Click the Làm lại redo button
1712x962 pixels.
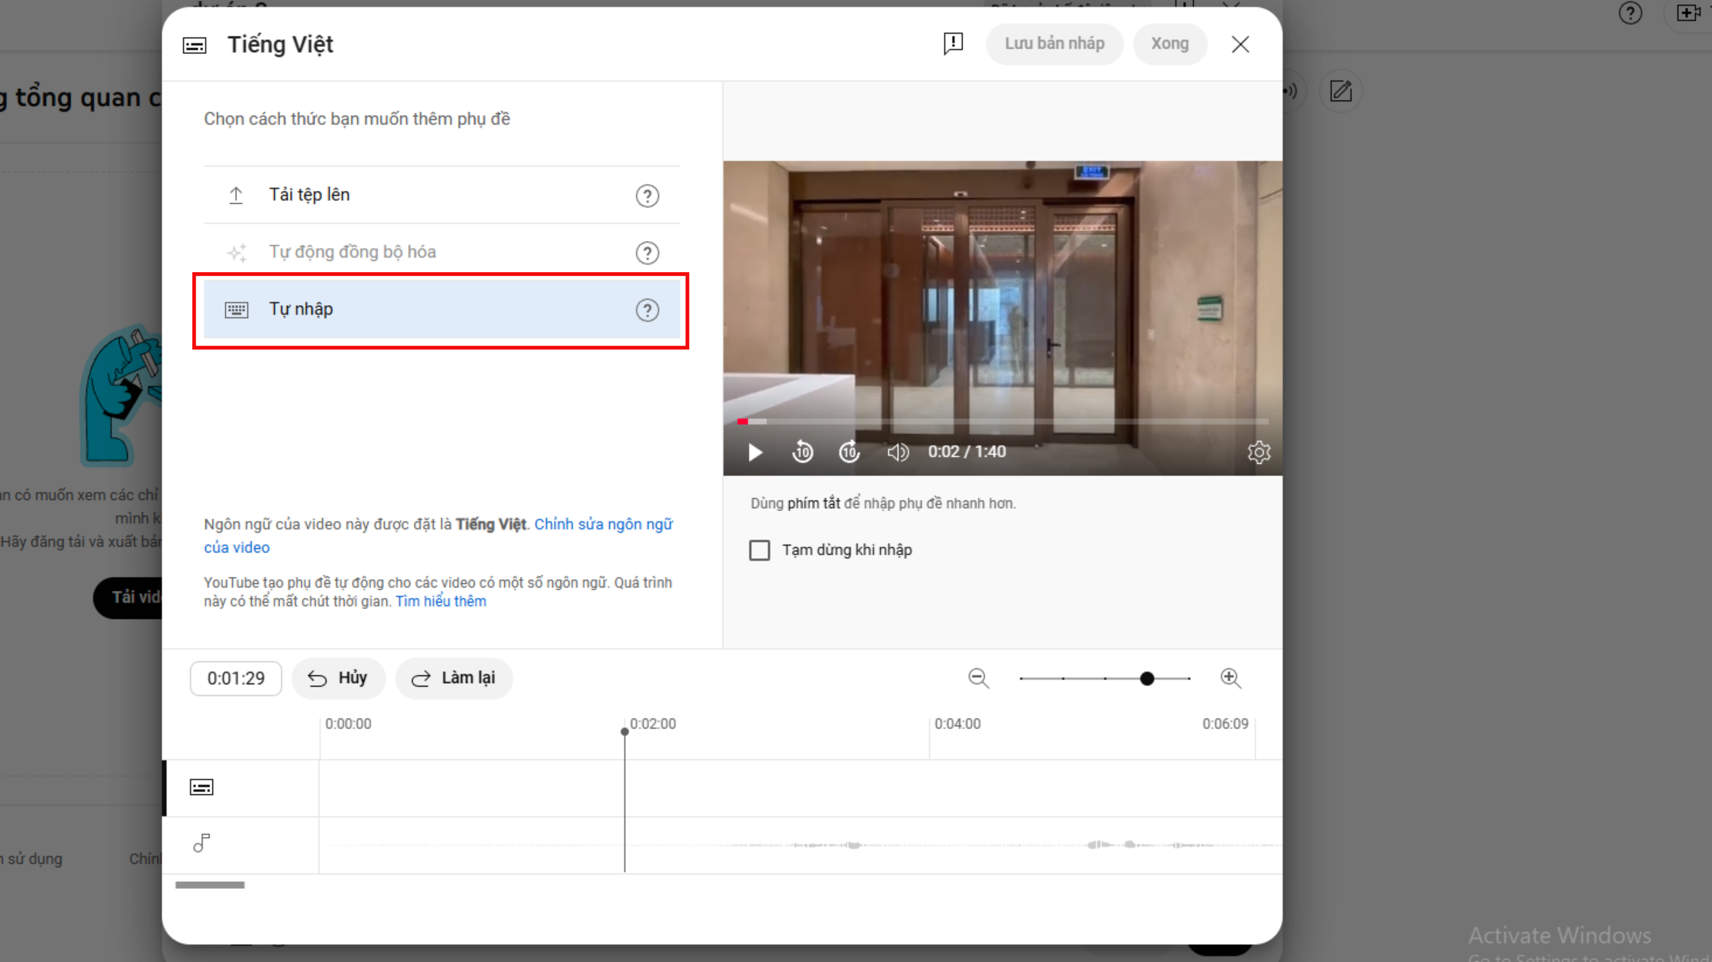coord(454,678)
